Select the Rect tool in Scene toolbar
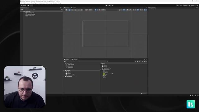 tap(78, 10)
